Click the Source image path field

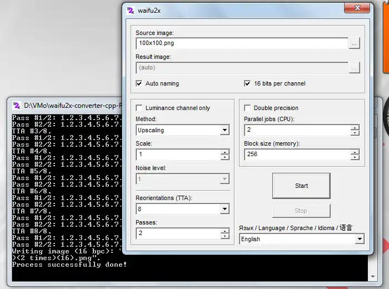point(242,43)
